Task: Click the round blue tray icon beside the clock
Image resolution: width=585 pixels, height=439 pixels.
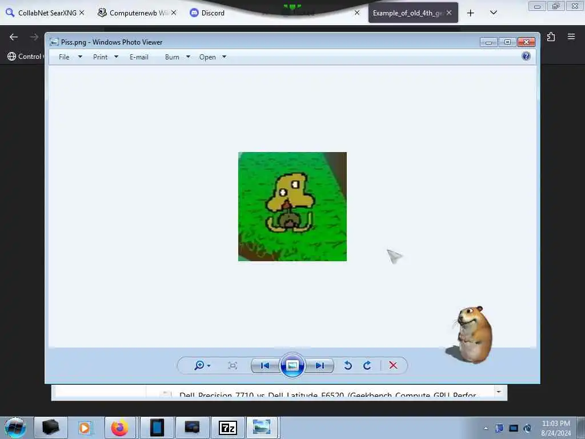Action: pyautogui.click(x=527, y=428)
